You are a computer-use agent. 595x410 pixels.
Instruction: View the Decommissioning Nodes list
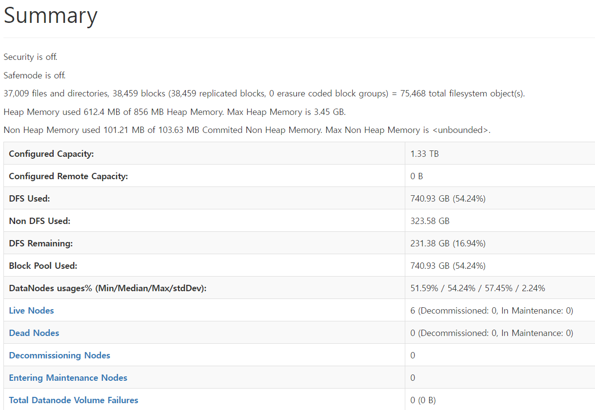59,355
